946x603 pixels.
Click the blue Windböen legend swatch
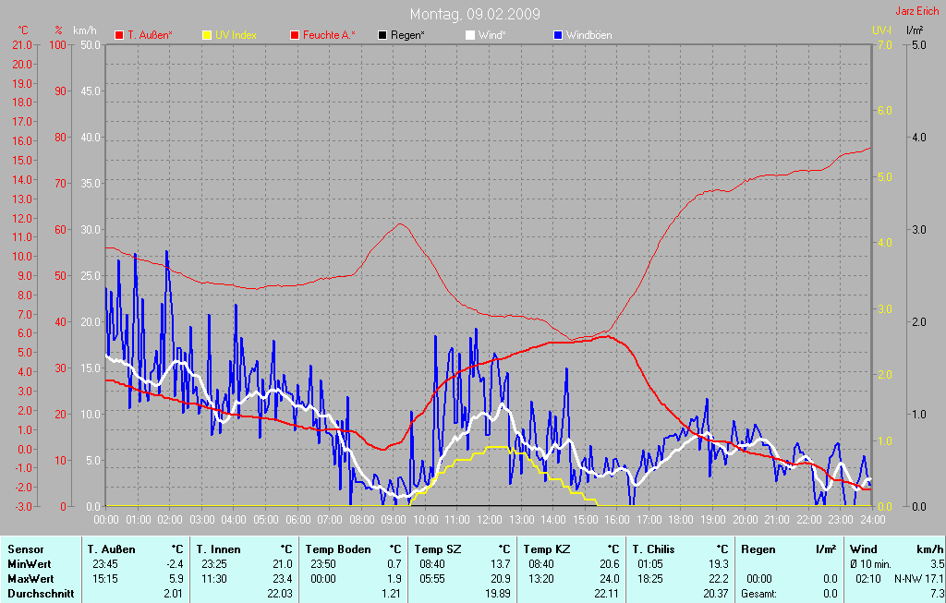[x=558, y=35]
